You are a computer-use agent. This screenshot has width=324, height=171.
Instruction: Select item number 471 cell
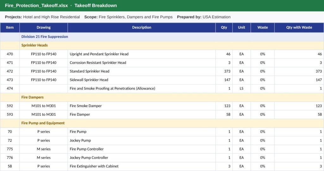10,63
